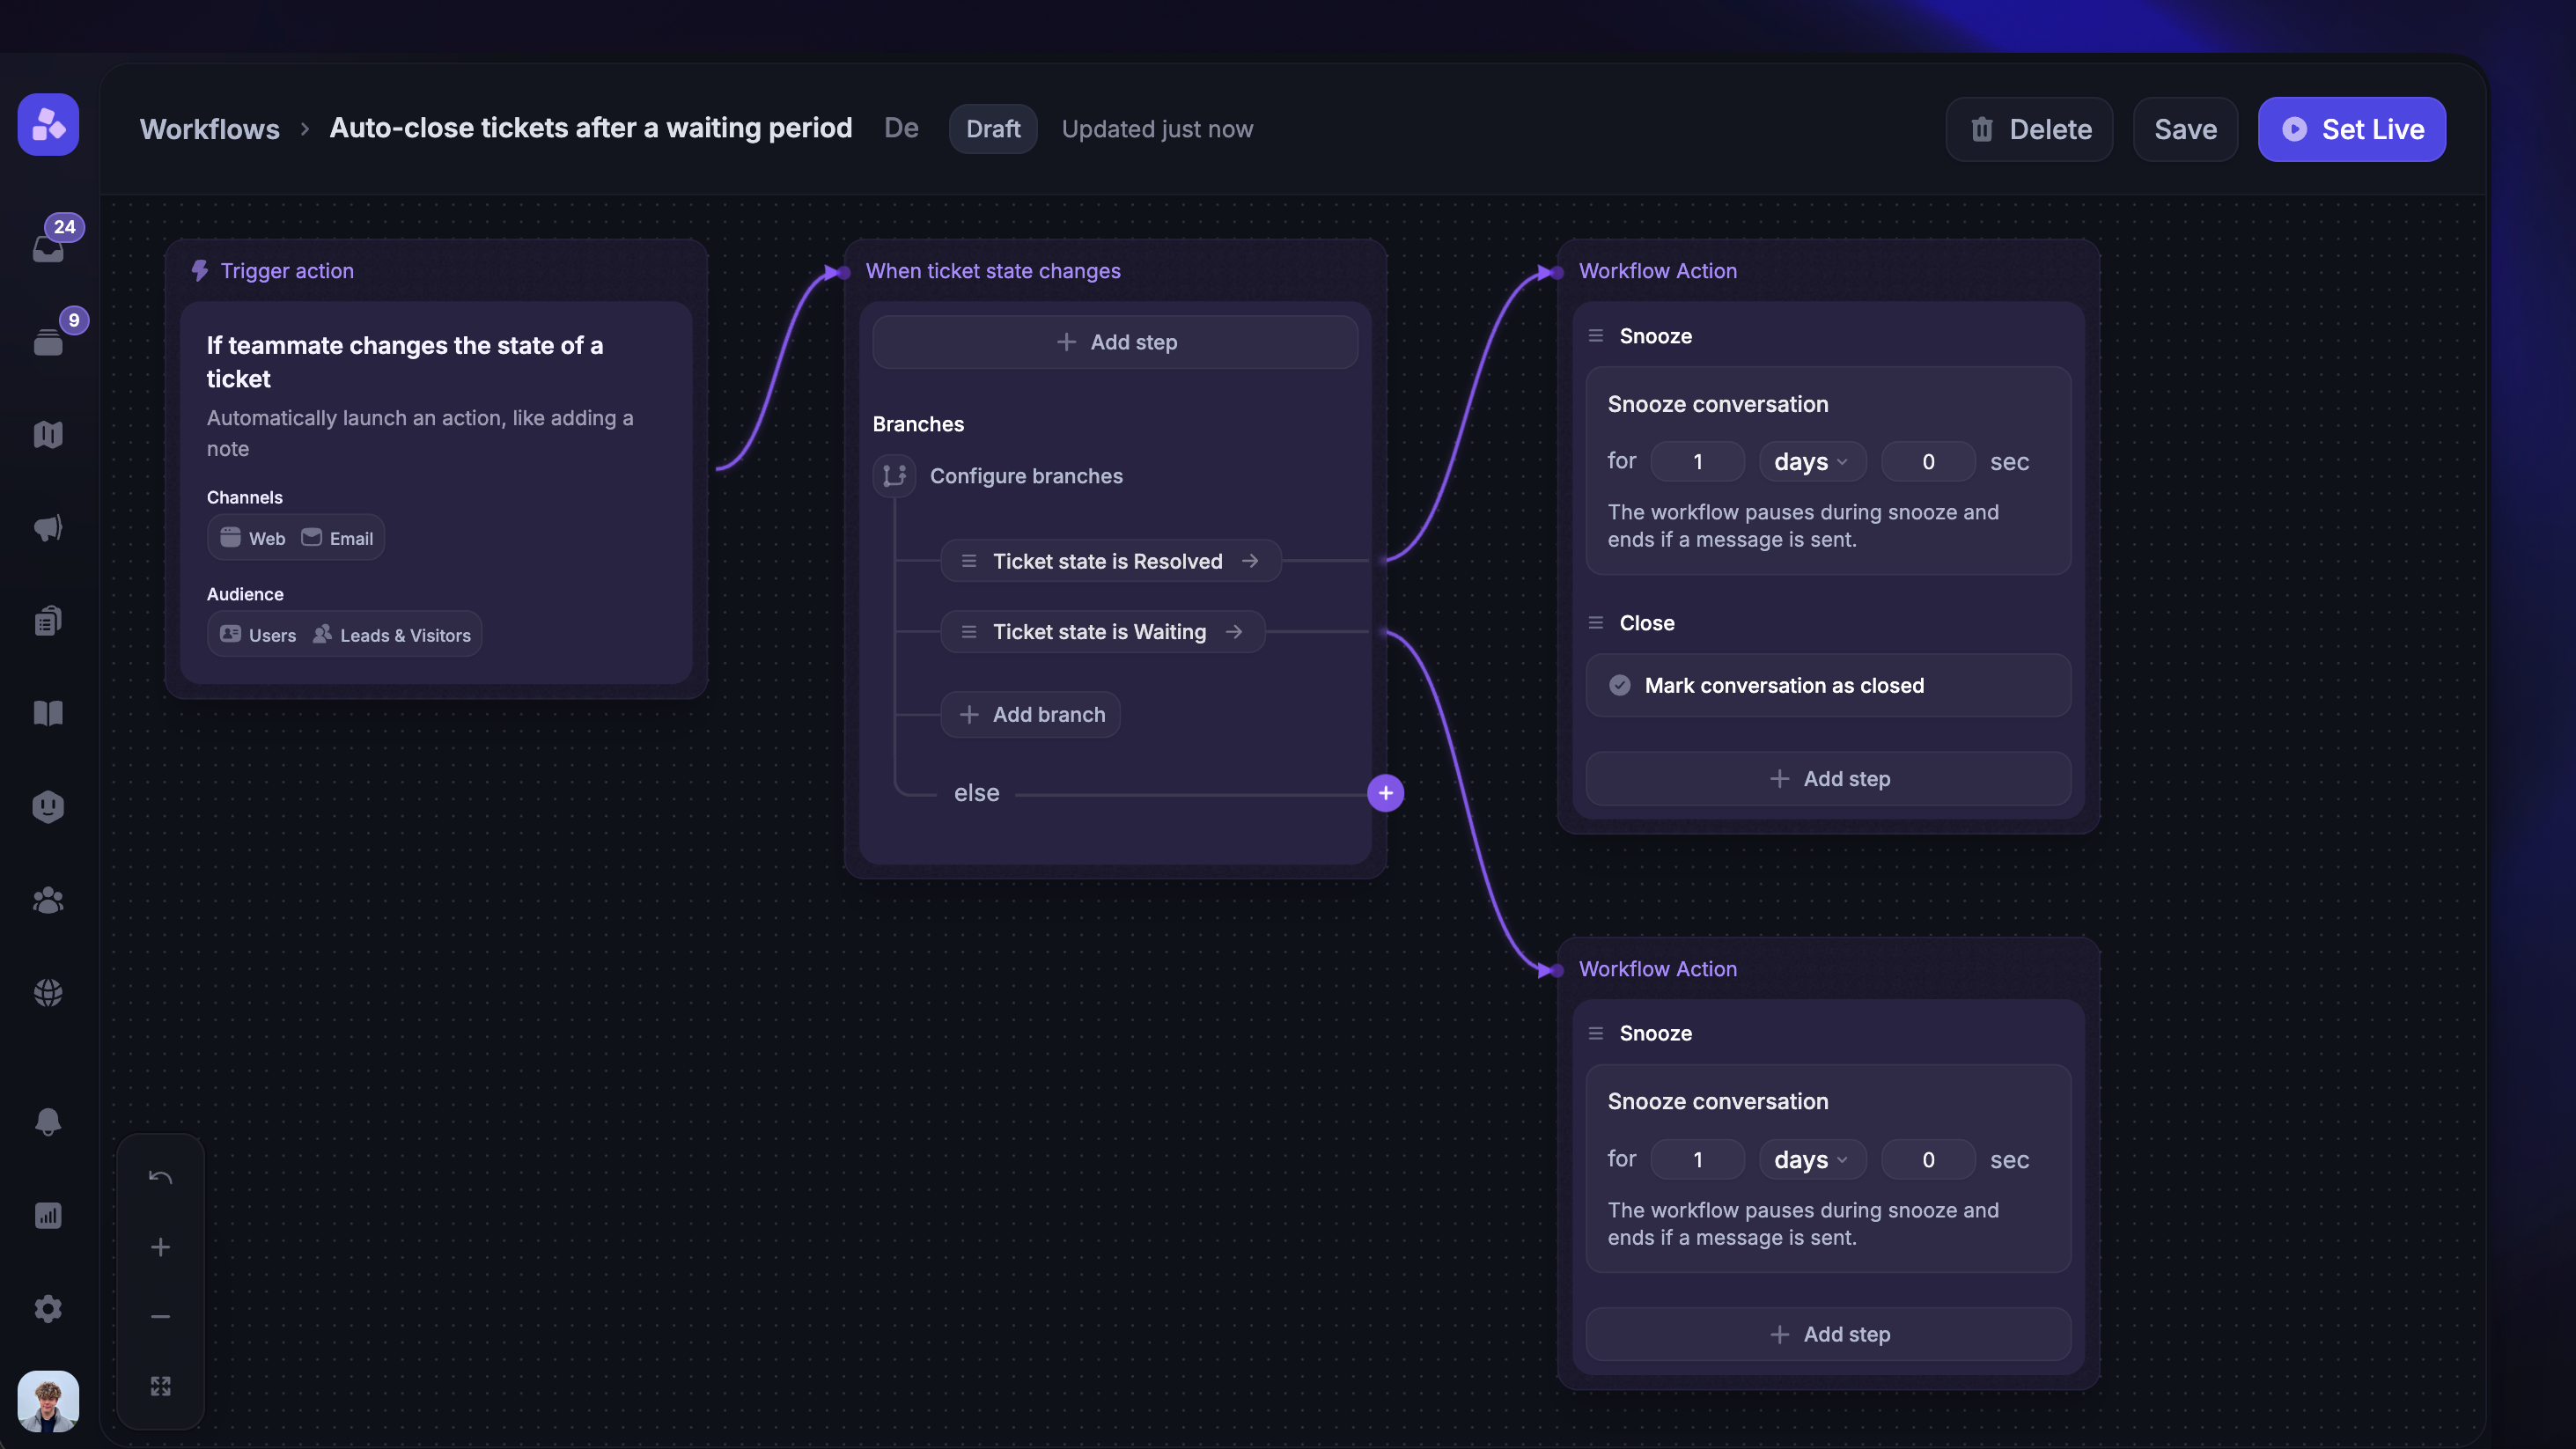Click the Configure branches label
The height and width of the screenshot is (1449, 2576).
point(1026,476)
